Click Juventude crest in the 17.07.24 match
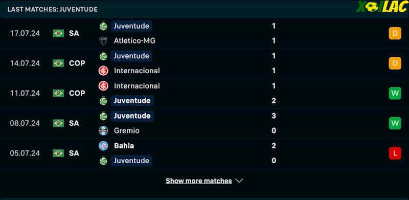Screen dimensions: 409x200 click(103, 26)
